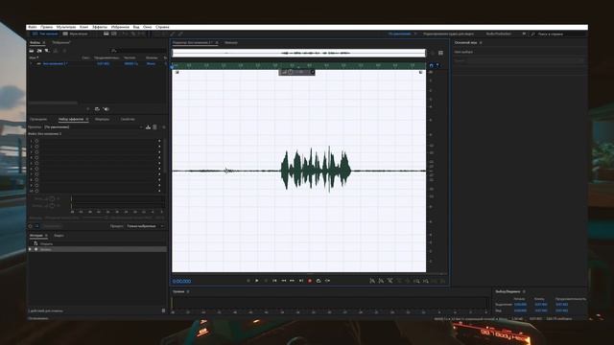Stop playback with the Stop button

[248, 281]
